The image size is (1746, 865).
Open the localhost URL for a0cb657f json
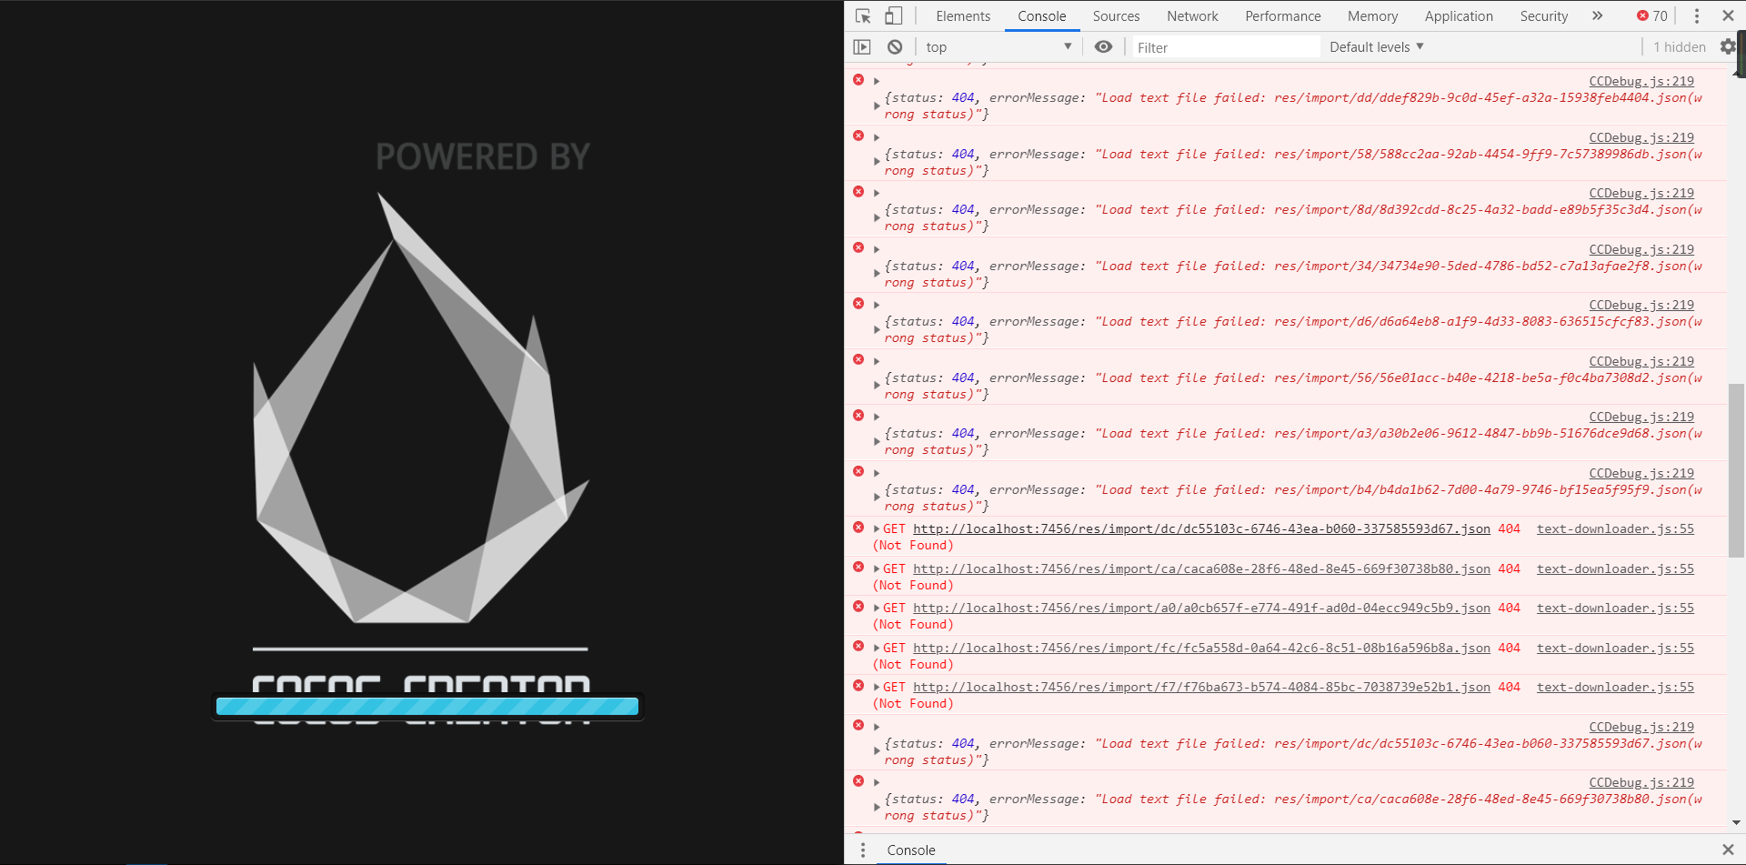(x=1201, y=608)
